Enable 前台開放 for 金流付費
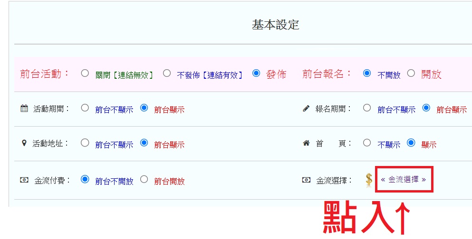Viewport: 472px width, 239px height. (x=144, y=180)
